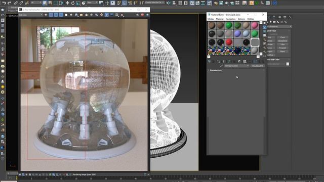Click the teapot render icon in frame buffer
Screen dimensions: 324x182
tap(147, 15)
